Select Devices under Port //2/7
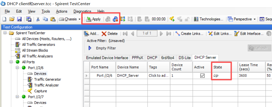Viewport: 272px width, 107px height. click(40, 103)
